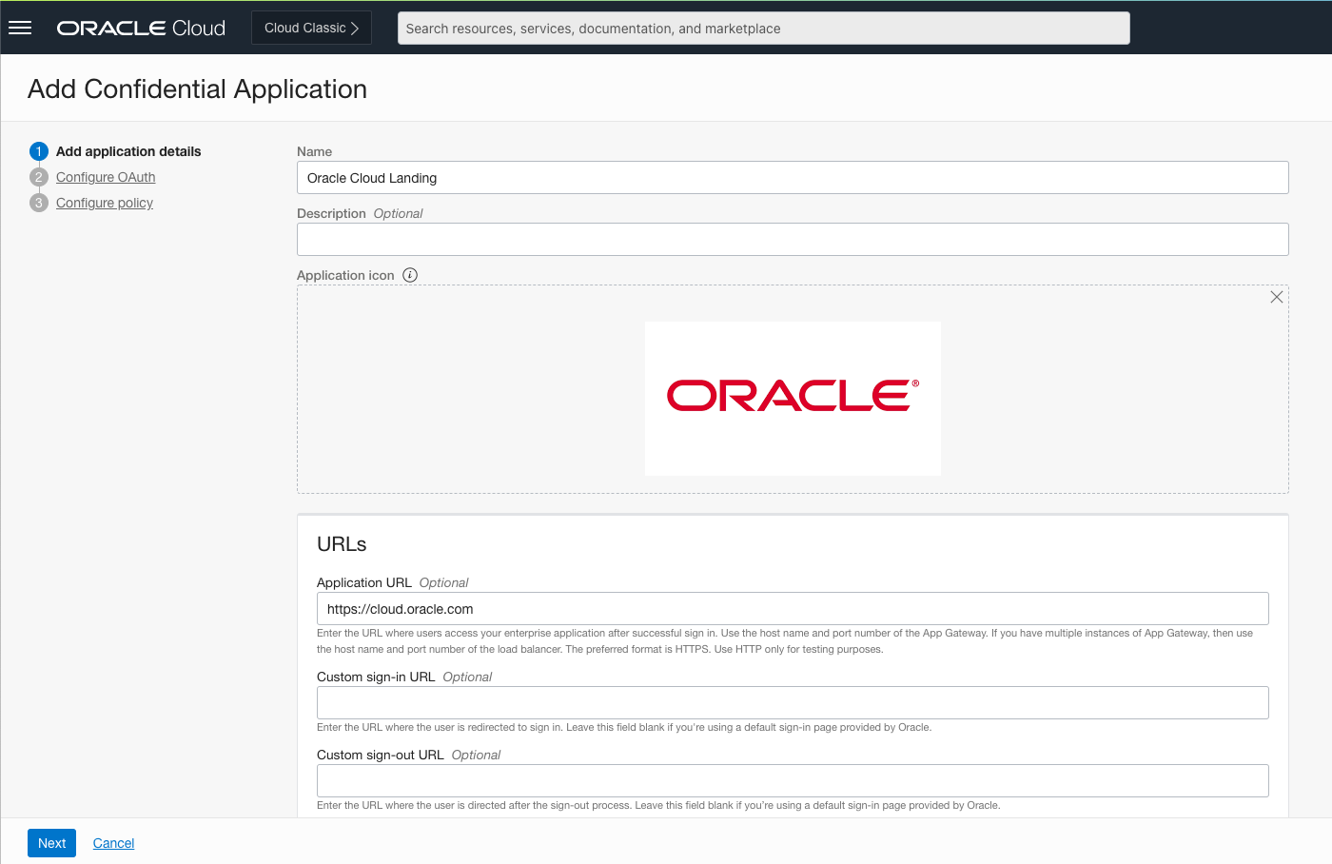Click step 3 circle in the wizard sidebar

pos(38,202)
